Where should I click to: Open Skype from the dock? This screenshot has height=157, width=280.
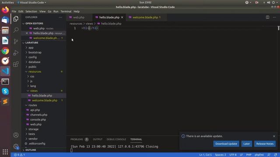coord(5,92)
